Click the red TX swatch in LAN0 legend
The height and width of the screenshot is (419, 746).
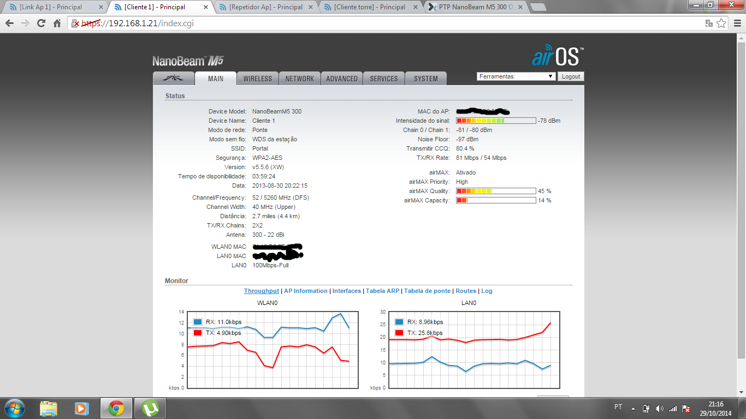click(x=399, y=332)
